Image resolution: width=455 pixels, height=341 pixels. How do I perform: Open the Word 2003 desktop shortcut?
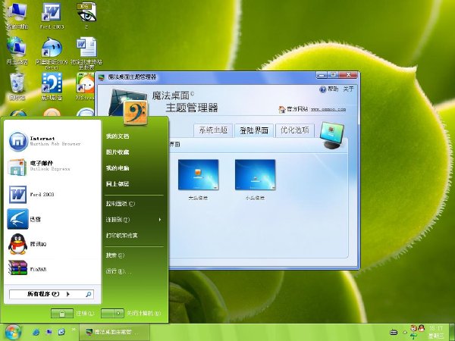pyautogui.click(x=52, y=15)
